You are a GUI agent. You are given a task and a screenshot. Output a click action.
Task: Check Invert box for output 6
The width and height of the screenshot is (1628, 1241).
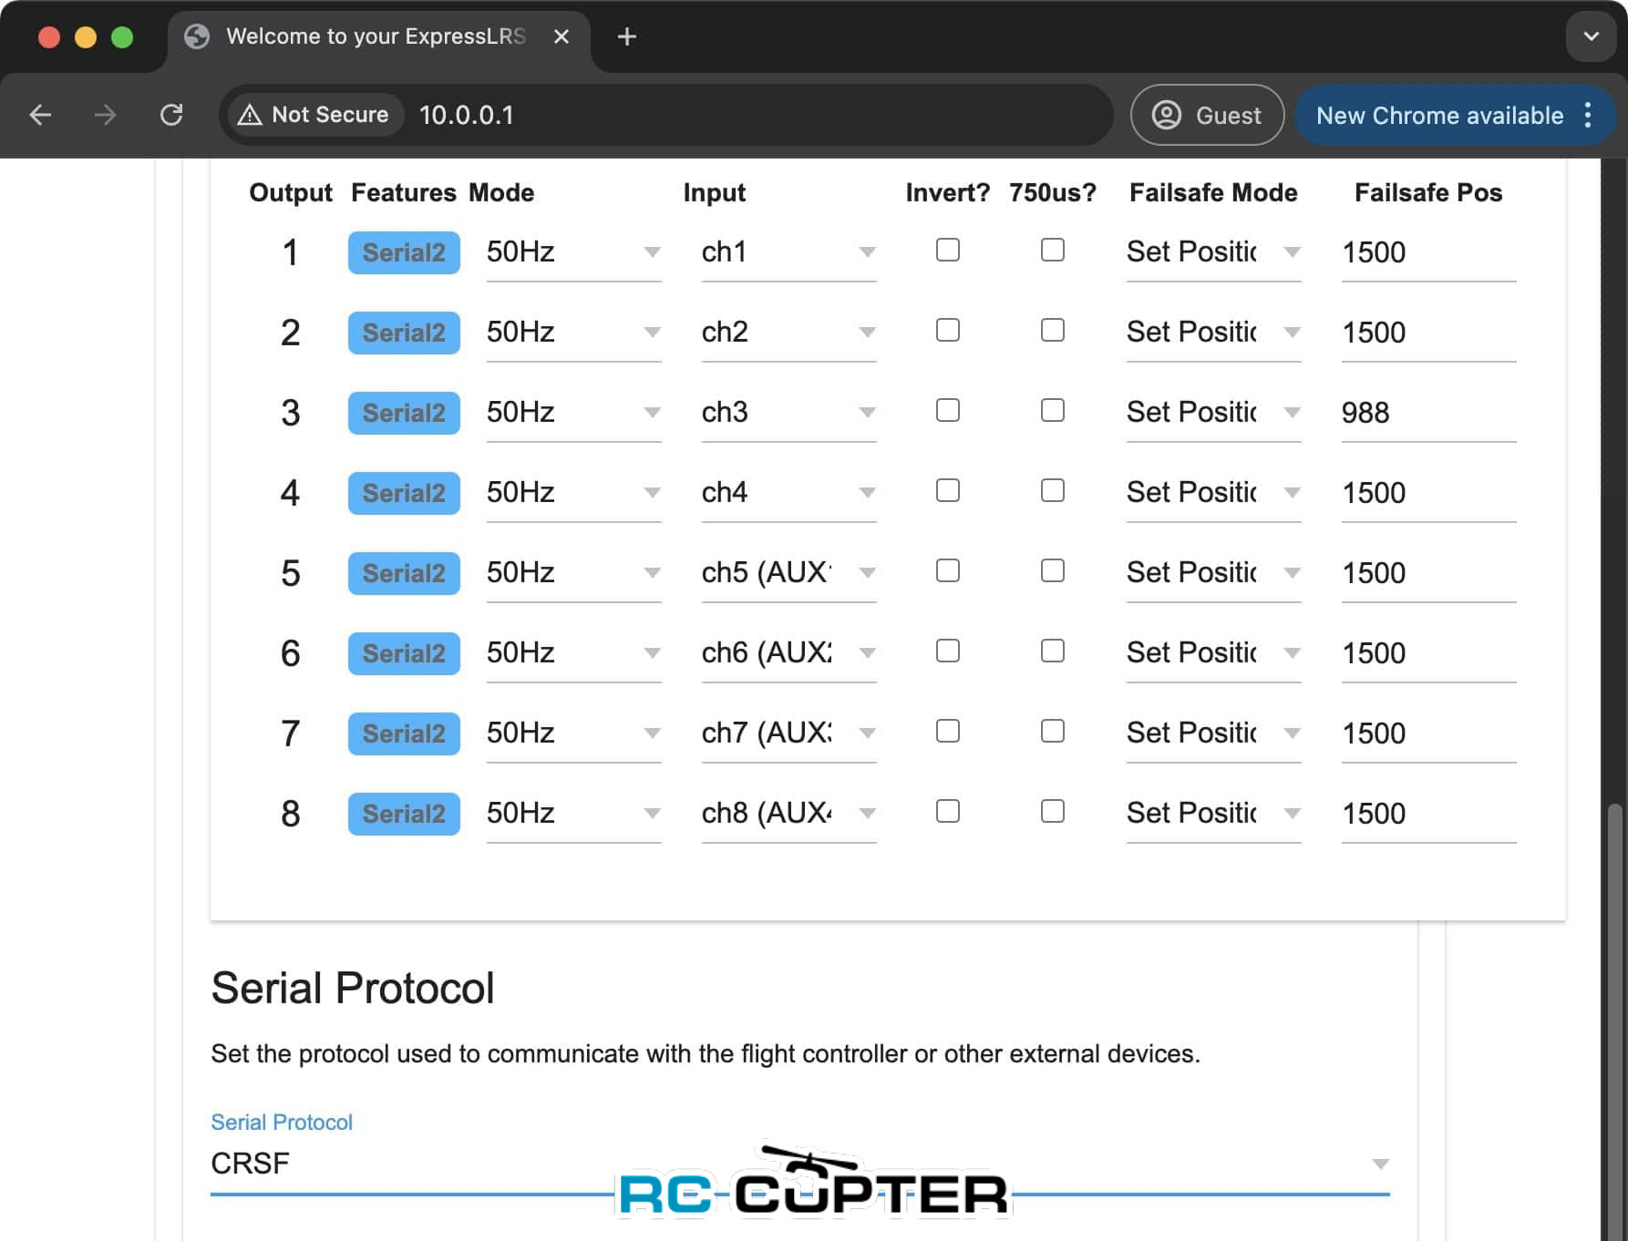pos(948,651)
